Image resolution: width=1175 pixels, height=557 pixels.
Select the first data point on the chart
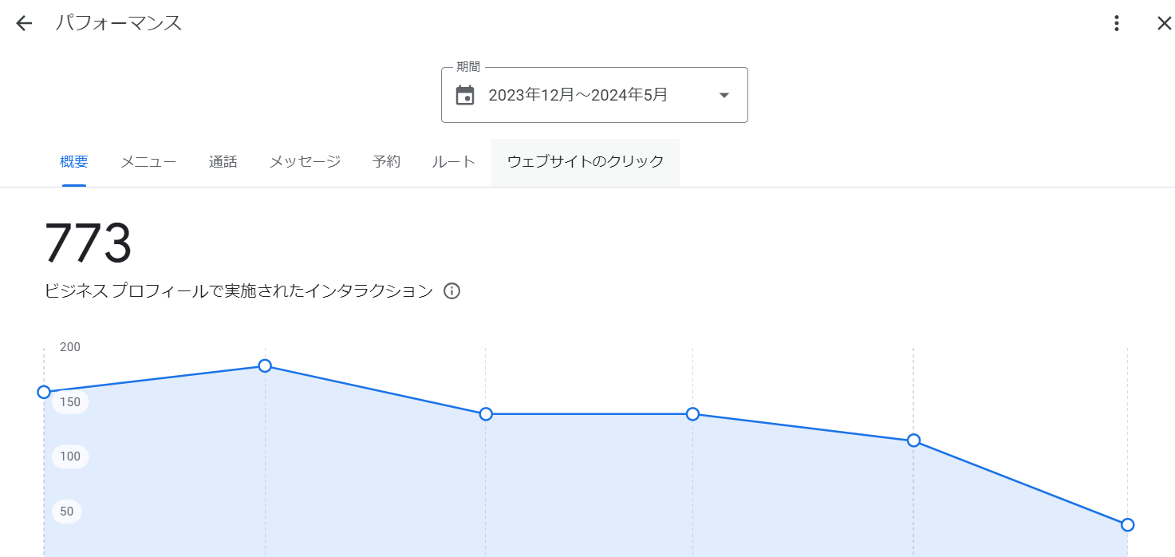pyautogui.click(x=44, y=392)
